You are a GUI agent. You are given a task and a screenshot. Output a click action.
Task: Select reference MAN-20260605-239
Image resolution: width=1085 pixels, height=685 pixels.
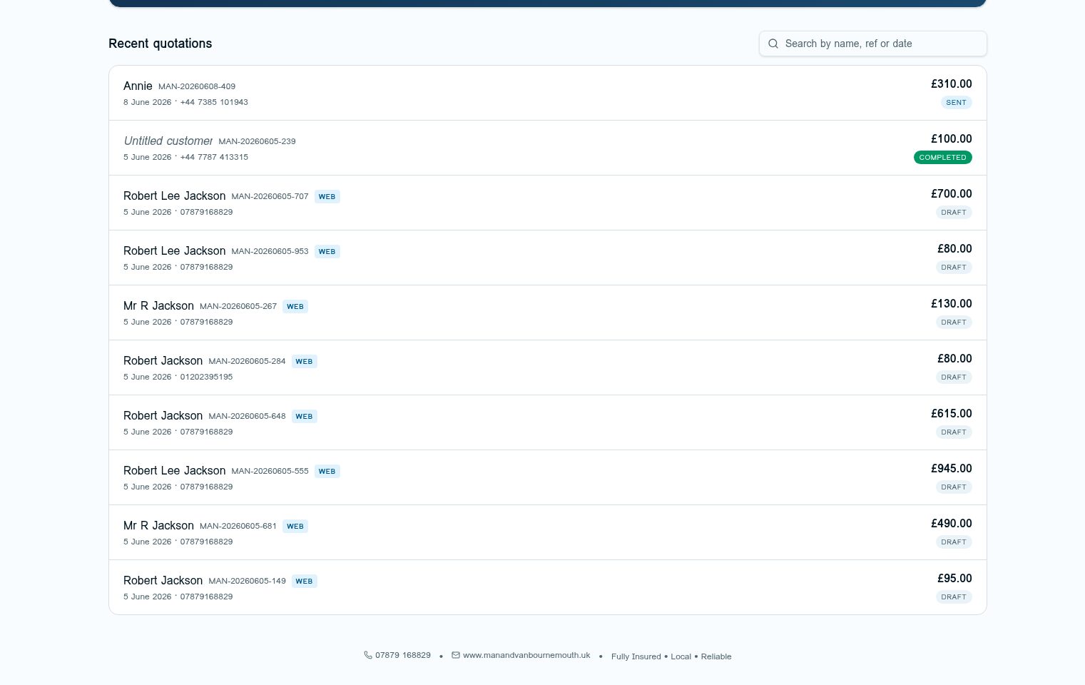(257, 141)
